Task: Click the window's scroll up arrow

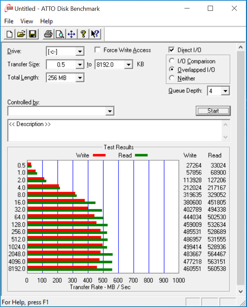Action: pyautogui.click(x=241, y=47)
